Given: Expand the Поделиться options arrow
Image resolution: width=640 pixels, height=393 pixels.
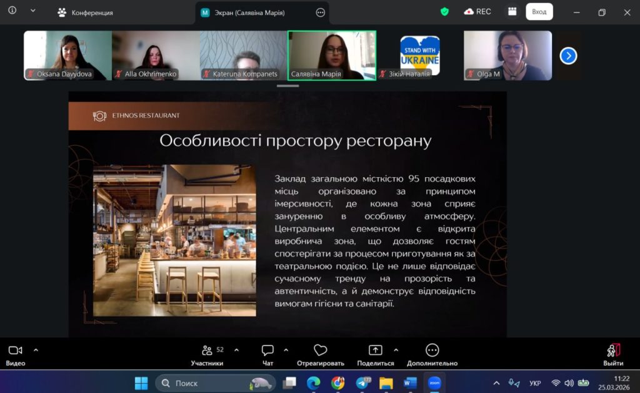Looking at the screenshot, I should tap(396, 350).
